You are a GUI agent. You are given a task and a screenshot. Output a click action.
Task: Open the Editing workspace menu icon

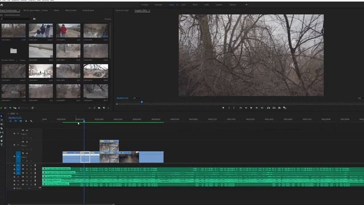coord(177,5)
